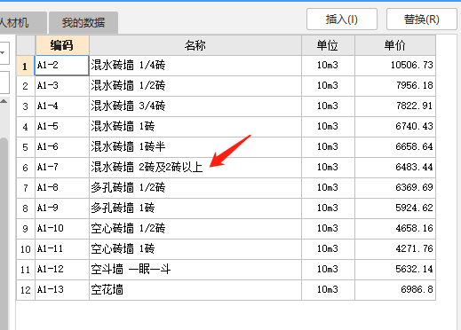Select code cell A1-8
This screenshot has height=330, width=461.
pos(62,188)
